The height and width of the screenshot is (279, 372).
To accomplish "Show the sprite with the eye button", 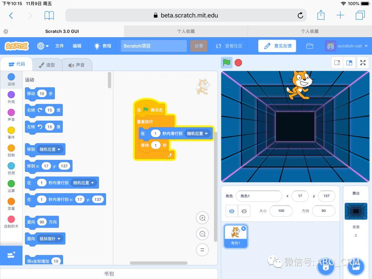I will (232, 211).
